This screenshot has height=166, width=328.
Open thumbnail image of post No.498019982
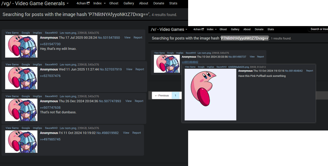[x=21, y=142]
